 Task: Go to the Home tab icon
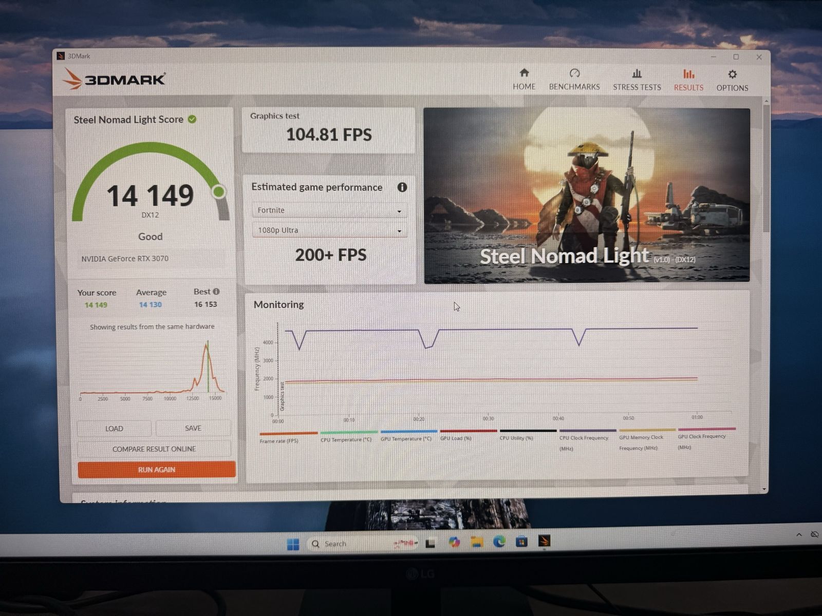pyautogui.click(x=524, y=73)
